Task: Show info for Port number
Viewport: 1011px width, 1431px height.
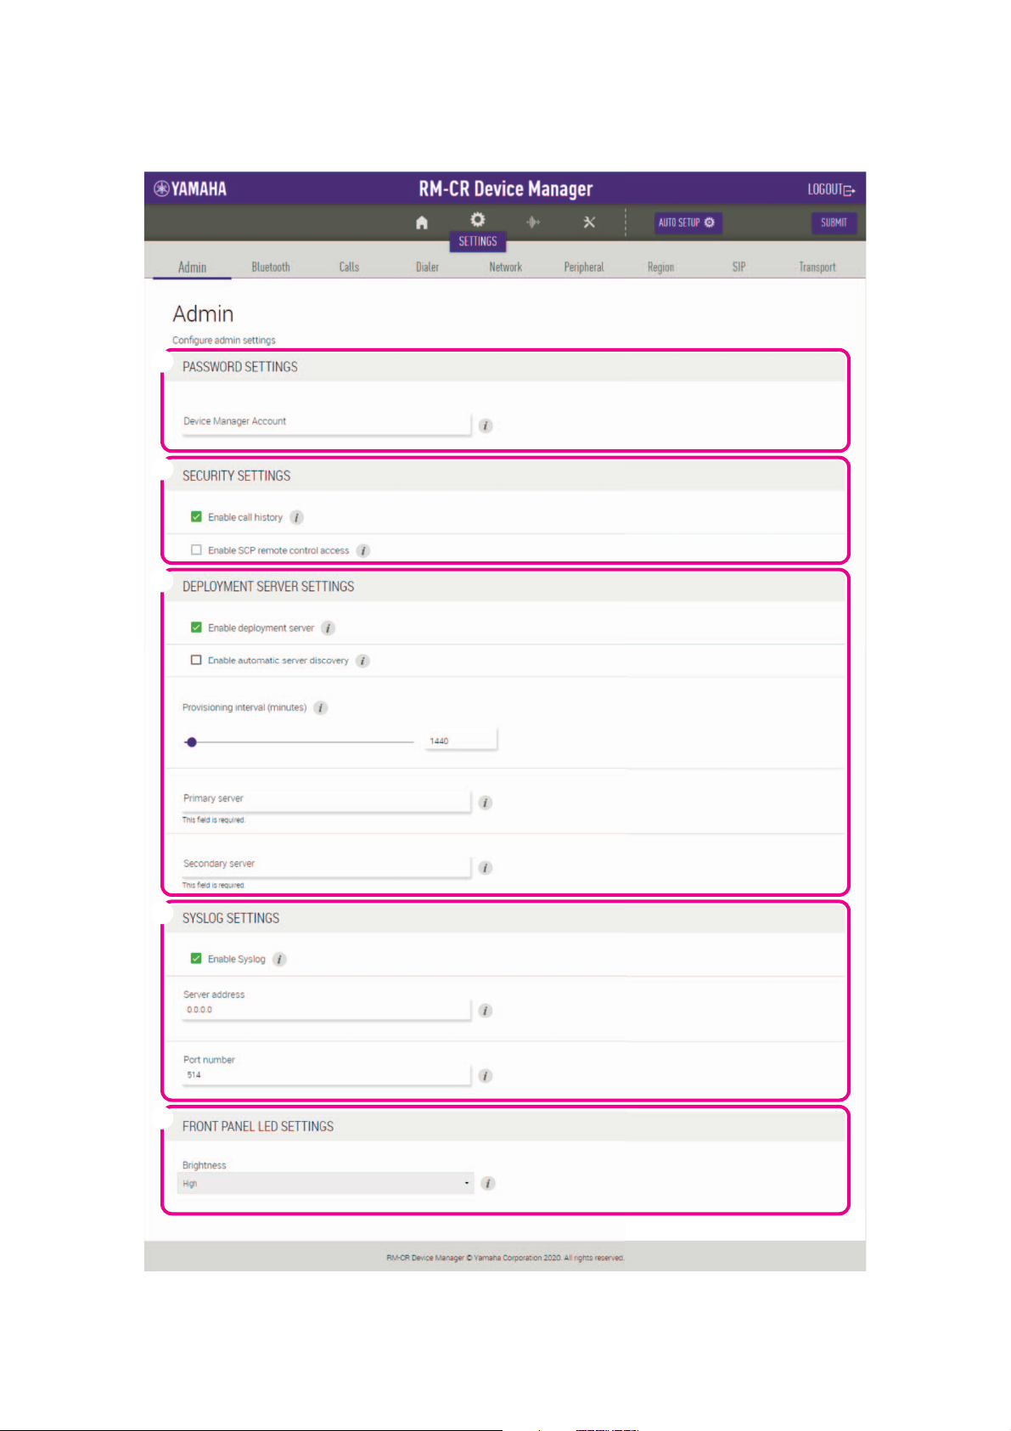Action: tap(486, 1076)
